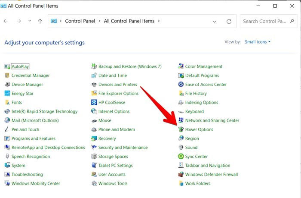The width and height of the screenshot is (301, 198).
Task: Click the File Explorer Options icon
Action: [94, 94]
